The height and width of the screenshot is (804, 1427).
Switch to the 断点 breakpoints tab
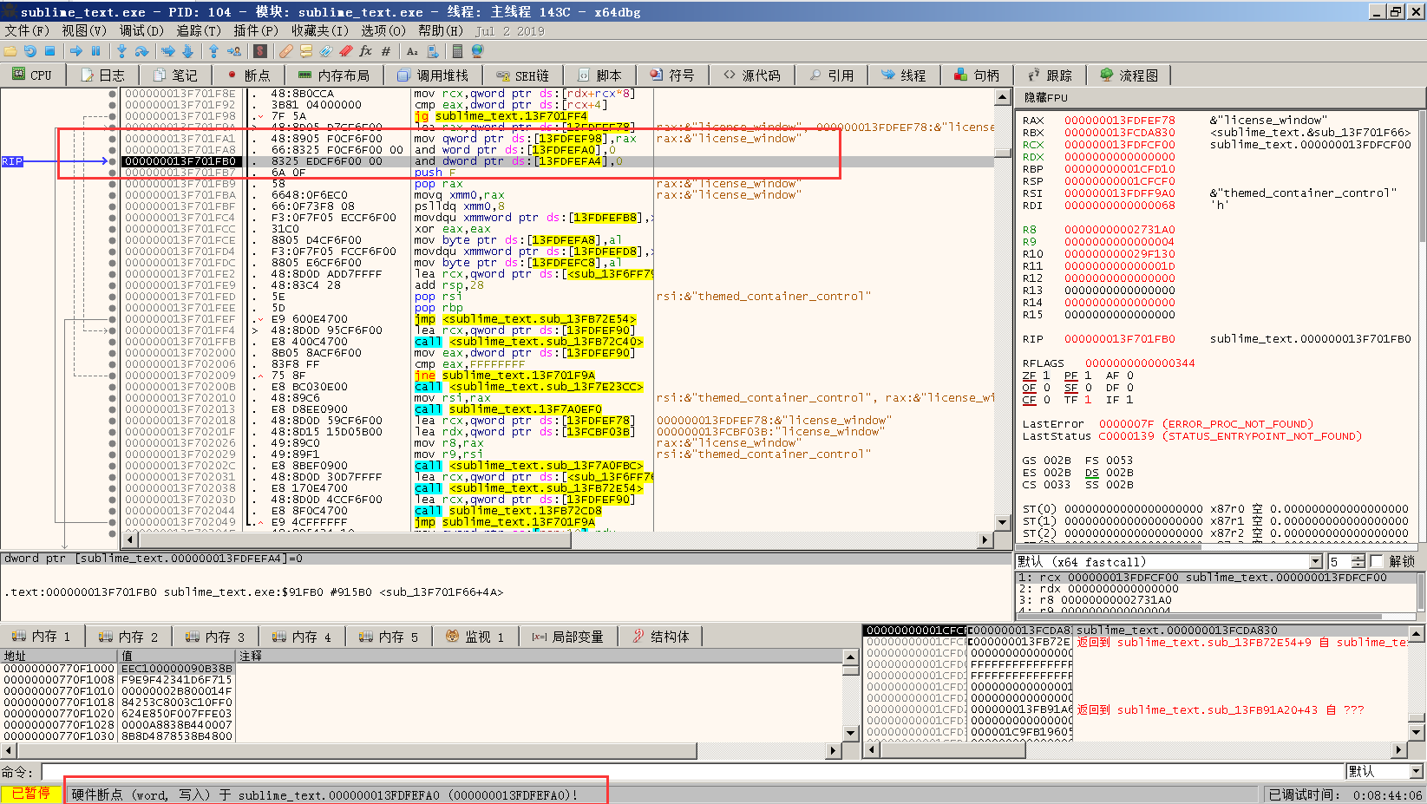(248, 75)
